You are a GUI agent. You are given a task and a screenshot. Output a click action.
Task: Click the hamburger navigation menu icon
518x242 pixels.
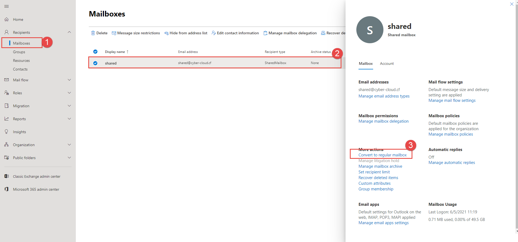pos(6,6)
